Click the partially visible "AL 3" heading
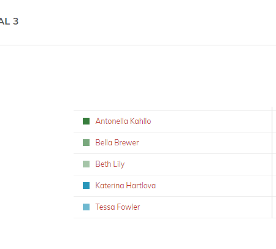 9,21
